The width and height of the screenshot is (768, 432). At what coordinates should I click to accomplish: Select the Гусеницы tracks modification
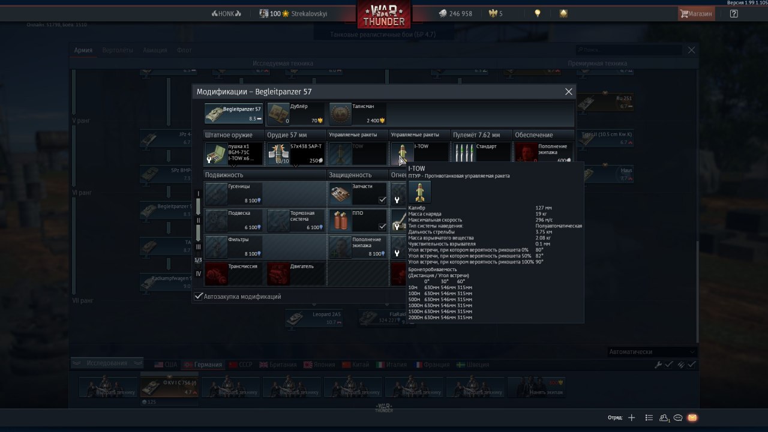(x=233, y=194)
